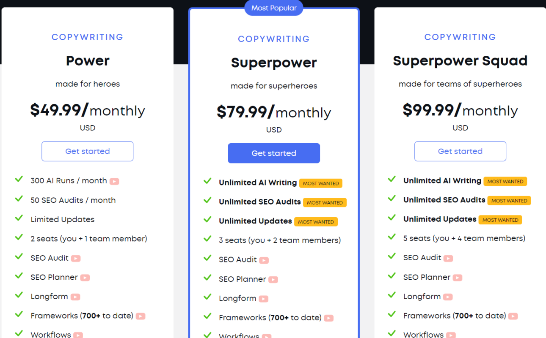
Task: Click SEO Planner video icon in Power plan
Action: coord(85,278)
